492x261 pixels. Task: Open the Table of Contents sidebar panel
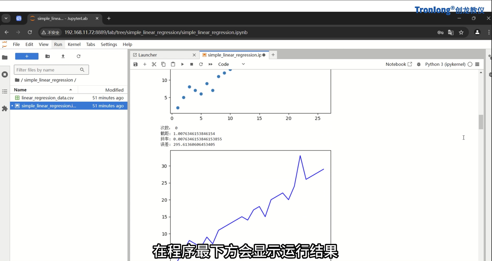(5, 92)
